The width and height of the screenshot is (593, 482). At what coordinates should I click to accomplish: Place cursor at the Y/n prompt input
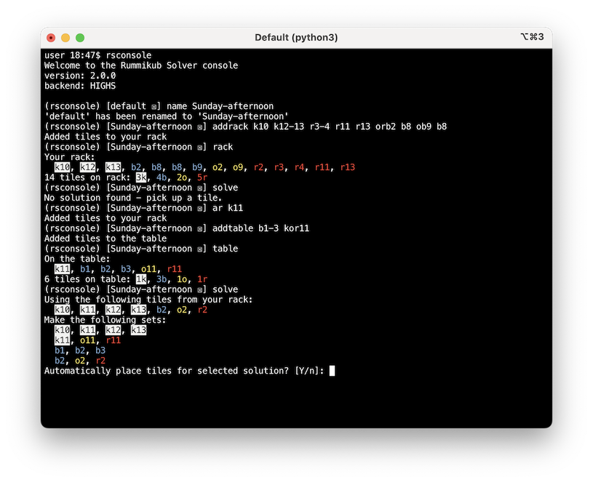tap(332, 371)
